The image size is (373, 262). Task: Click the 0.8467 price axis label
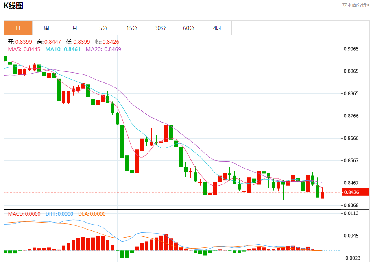pyautogui.click(x=351, y=183)
